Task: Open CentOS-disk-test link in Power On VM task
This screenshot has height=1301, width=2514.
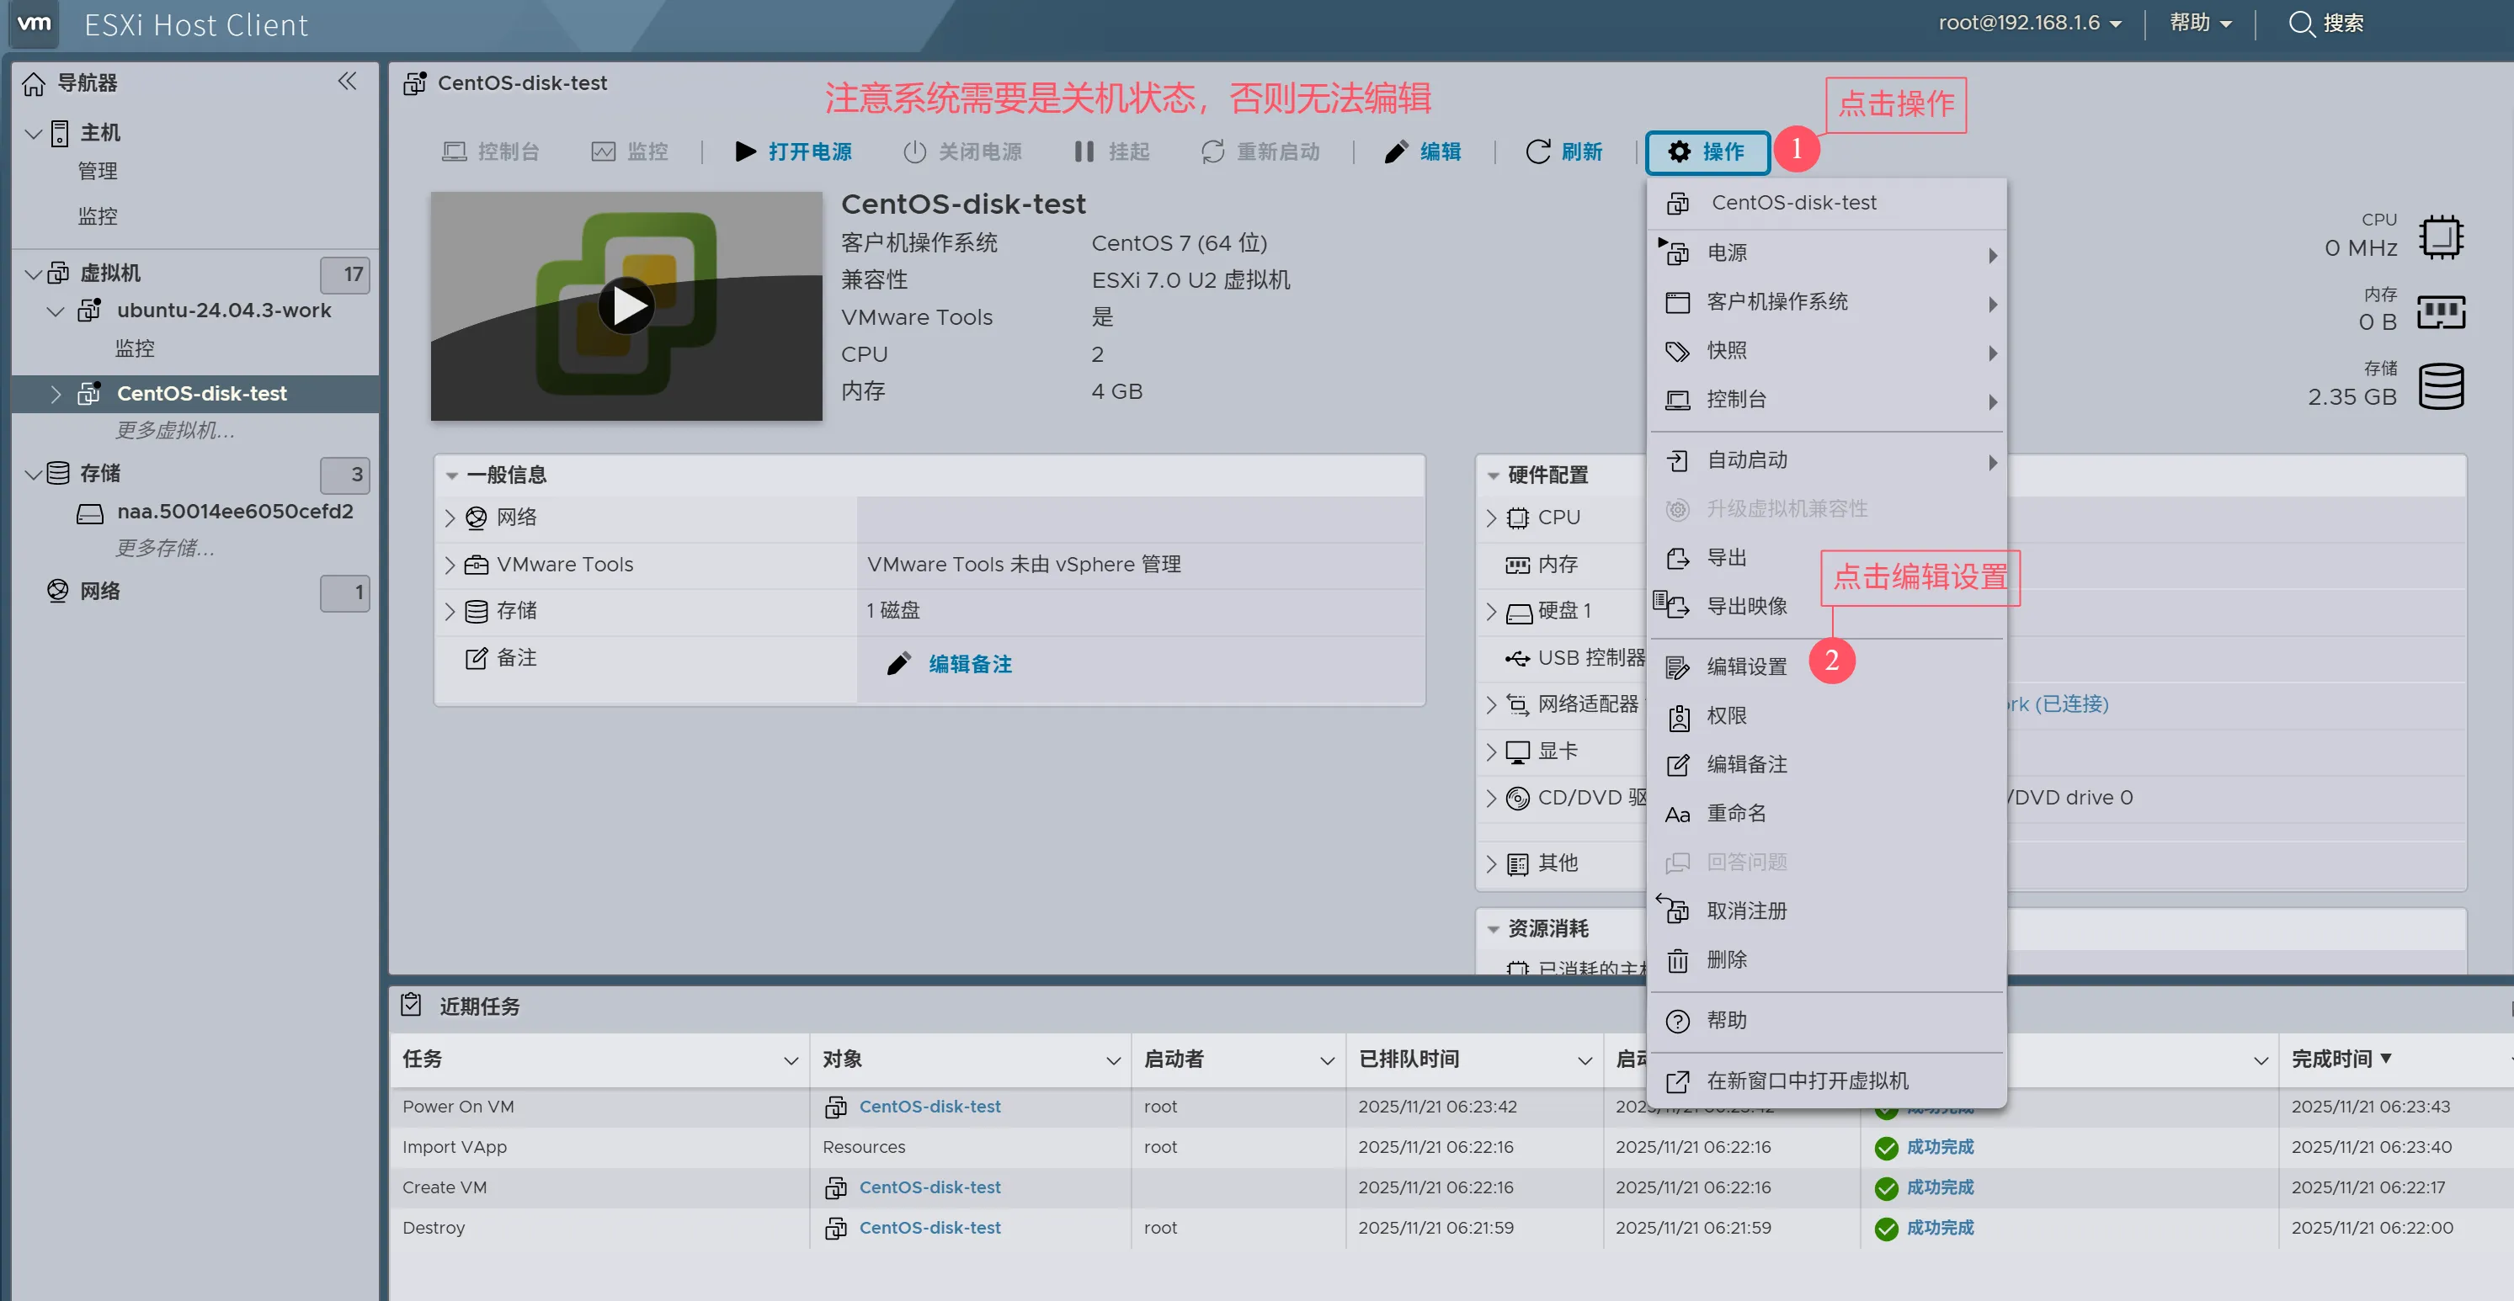Action: coord(929,1107)
